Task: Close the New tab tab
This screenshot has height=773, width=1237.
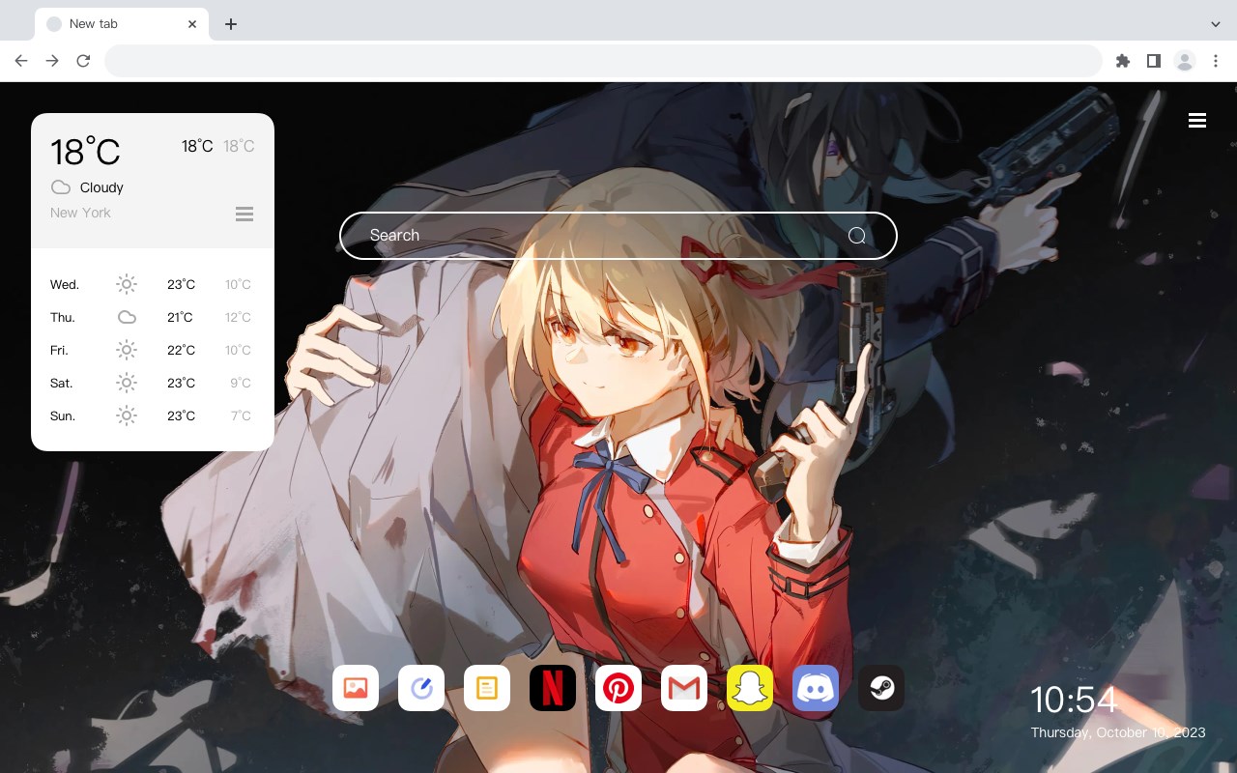Action: 192,24
